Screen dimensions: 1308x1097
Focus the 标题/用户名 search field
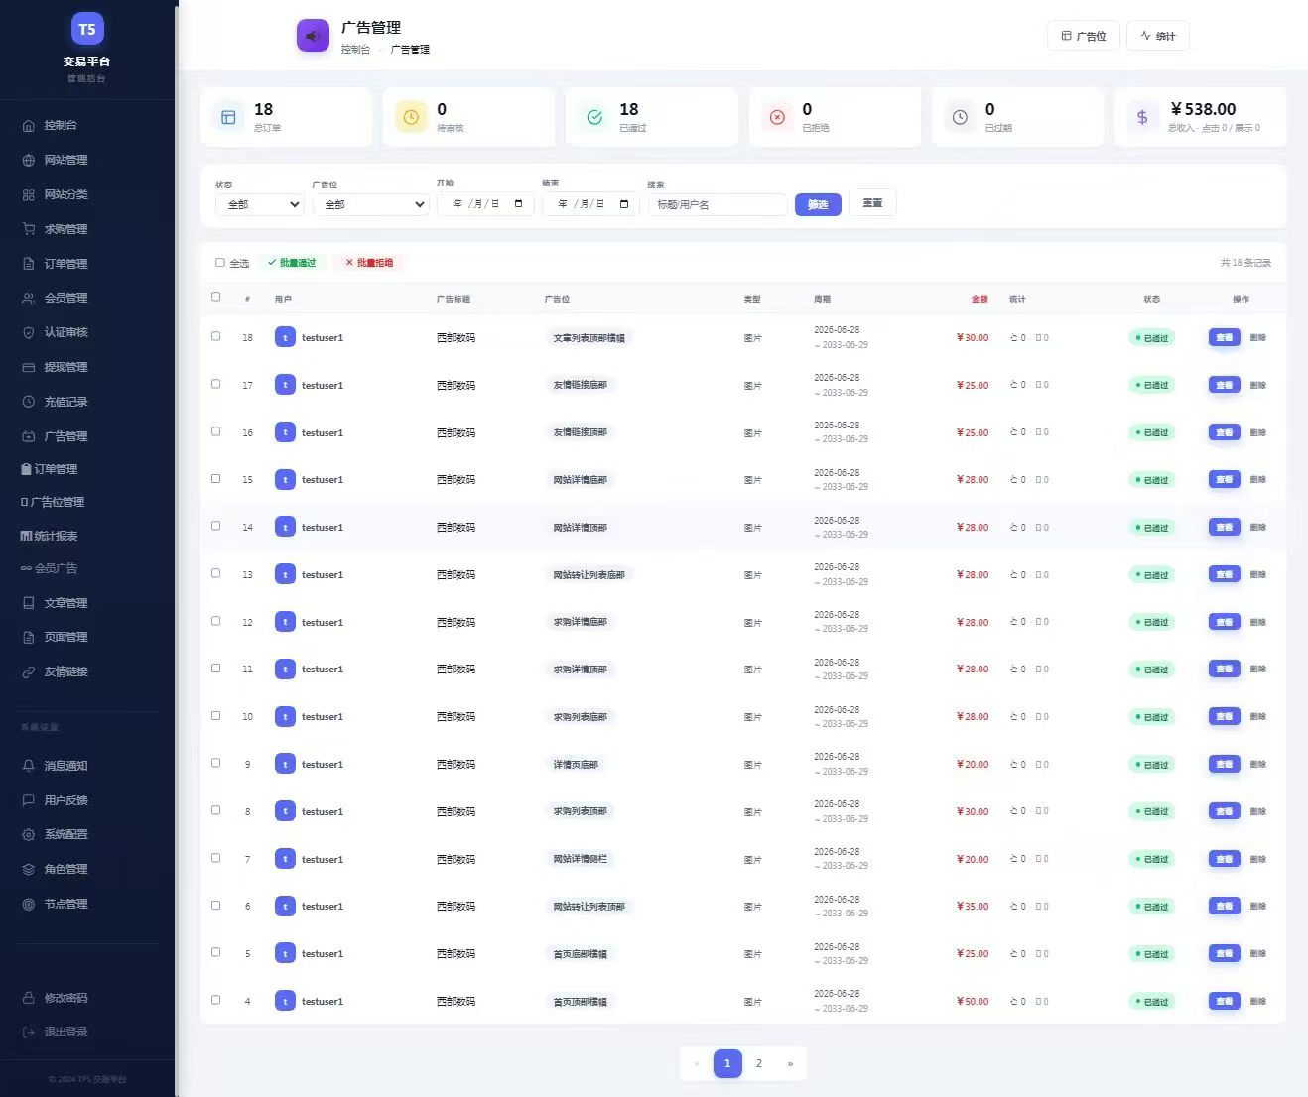tap(717, 204)
